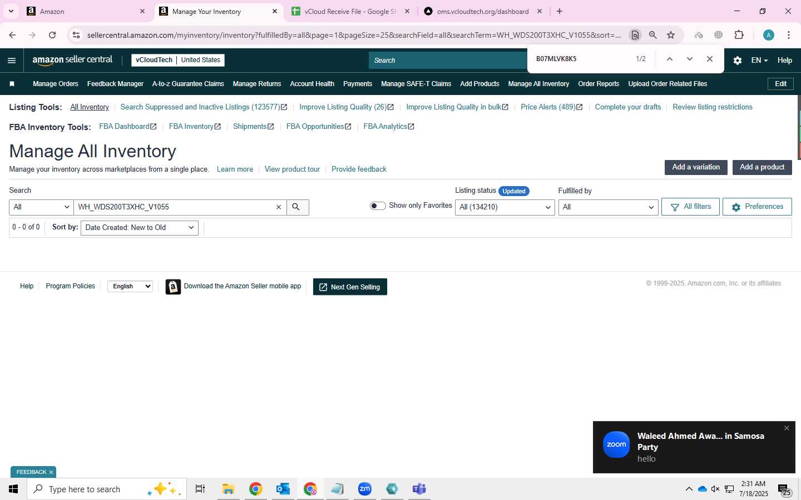This screenshot has height=500, width=801.
Task: Open the Chrome profile avatar
Action: point(769,35)
